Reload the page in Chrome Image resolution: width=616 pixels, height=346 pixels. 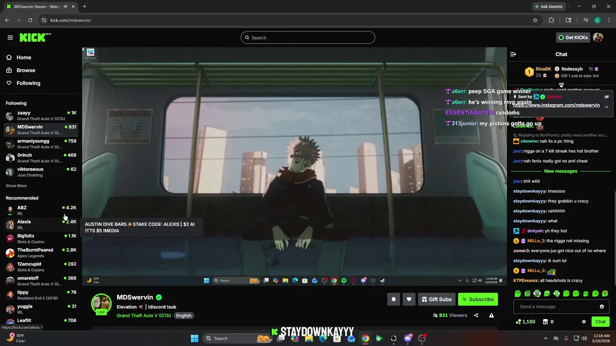(x=30, y=20)
